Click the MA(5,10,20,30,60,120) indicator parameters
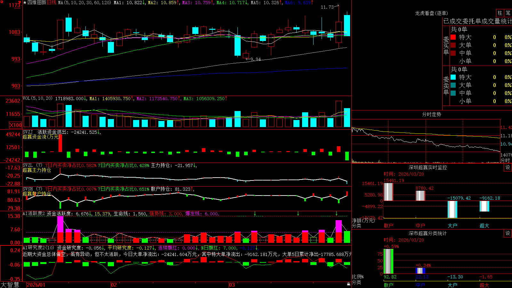The width and height of the screenshot is (512, 288). (x=85, y=3)
